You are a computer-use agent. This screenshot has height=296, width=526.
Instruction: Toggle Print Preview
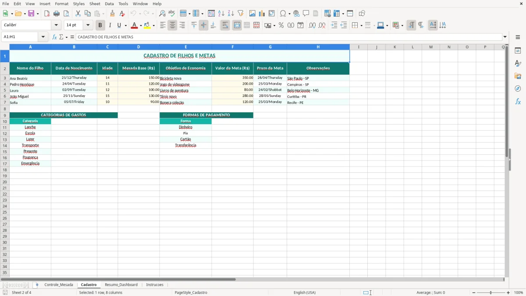coord(66,14)
